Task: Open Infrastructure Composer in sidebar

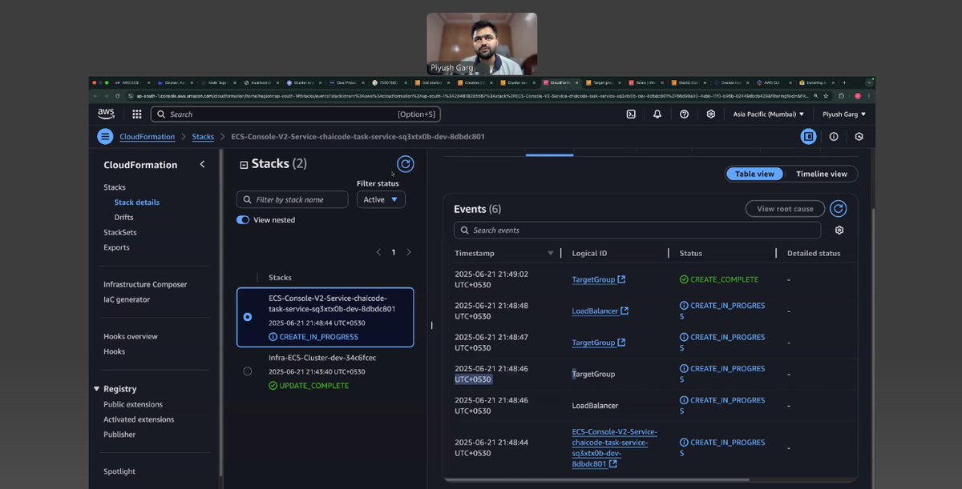Action: coord(145,284)
